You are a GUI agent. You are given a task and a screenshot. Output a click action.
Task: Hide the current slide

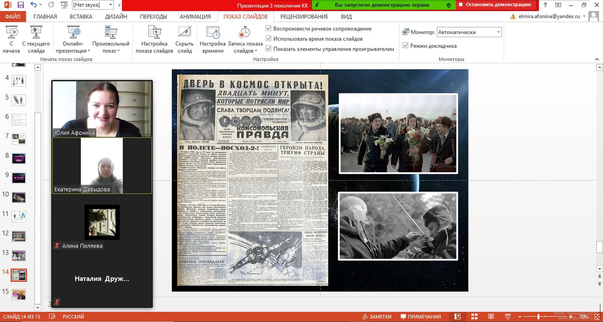185,40
